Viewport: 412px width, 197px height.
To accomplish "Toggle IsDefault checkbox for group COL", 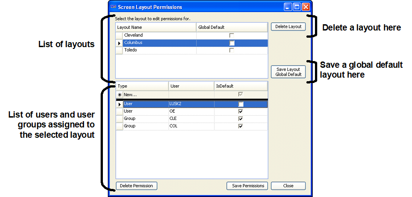I will (x=241, y=127).
